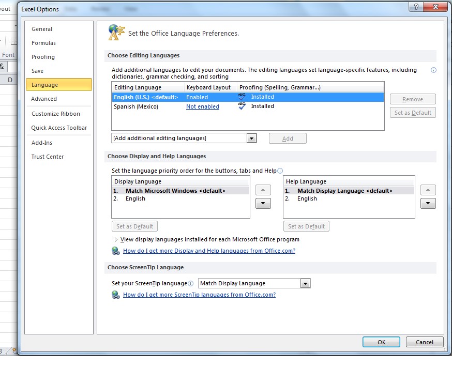Open the Add additional editing languages dropdown
Image resolution: width=452 pixels, height=368 pixels.
click(251, 139)
